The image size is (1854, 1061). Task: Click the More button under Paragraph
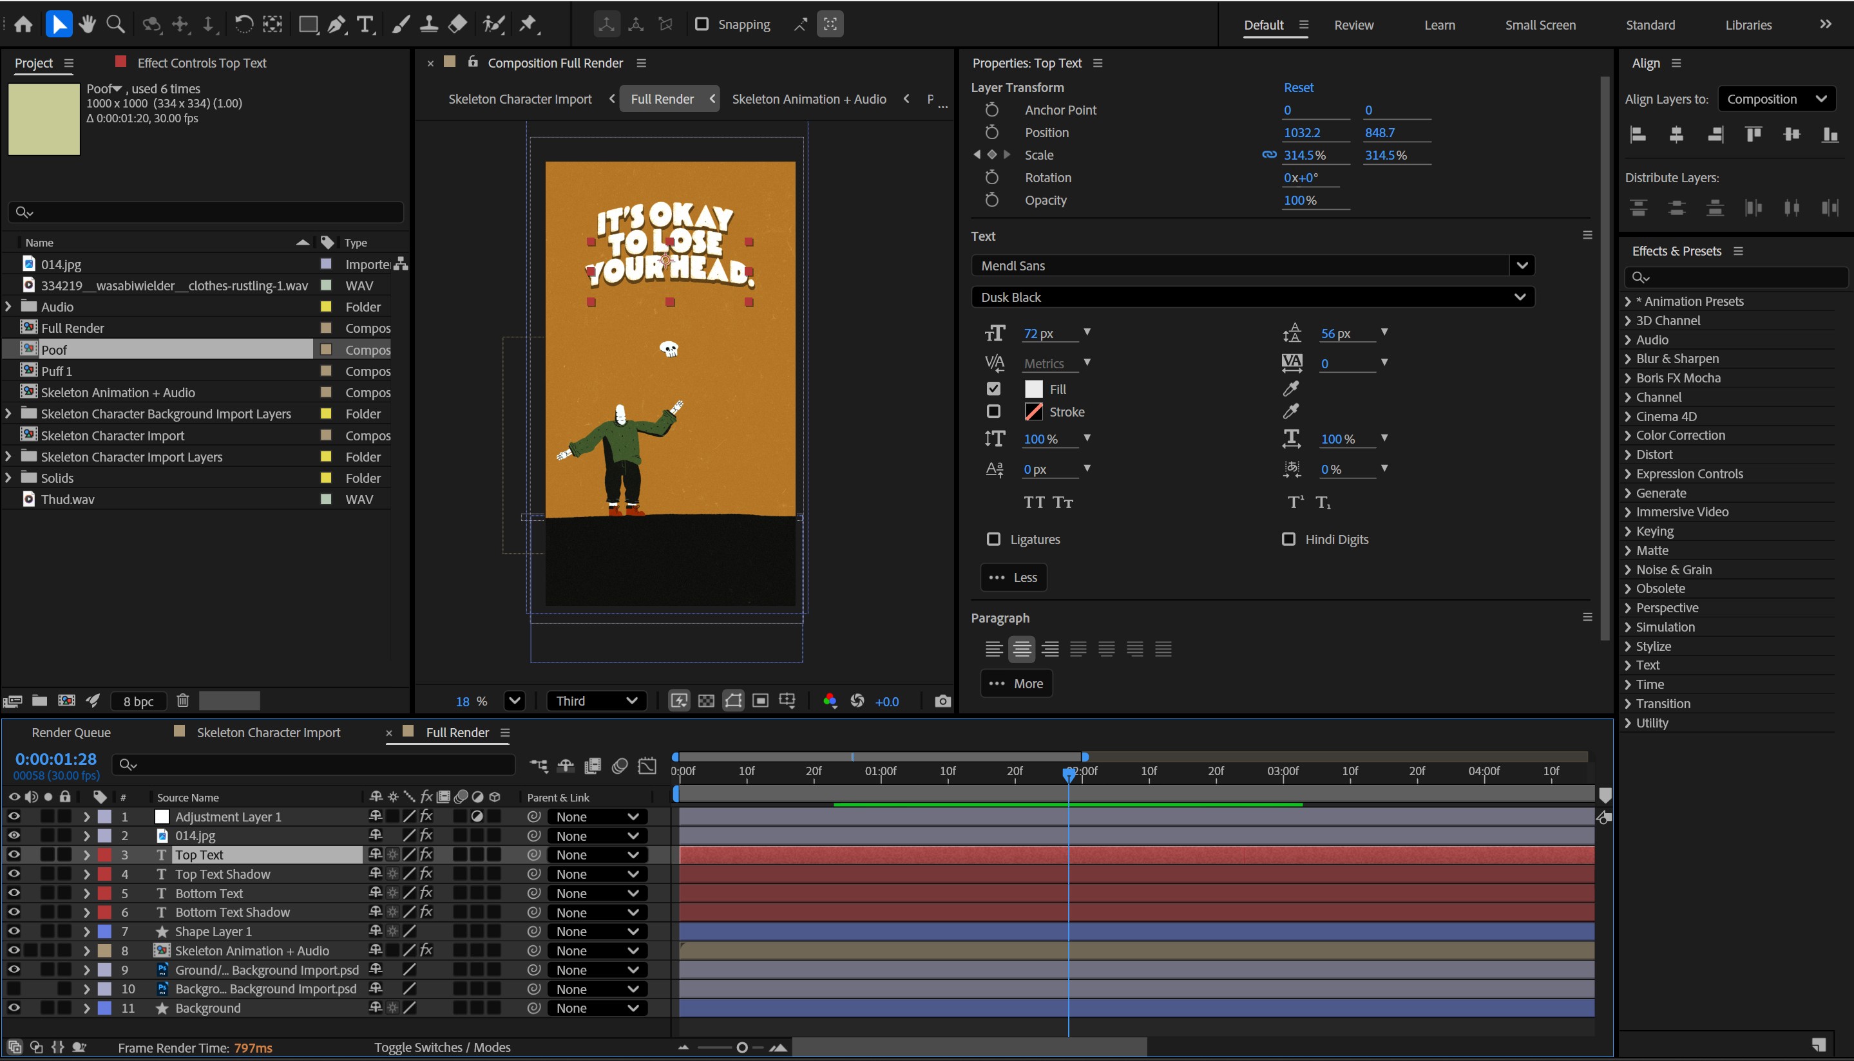click(1017, 683)
